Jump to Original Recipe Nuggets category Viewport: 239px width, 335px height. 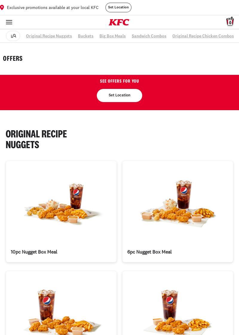click(x=49, y=36)
